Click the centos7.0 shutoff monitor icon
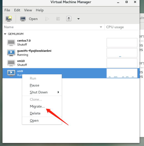Image resolution: width=144 pixels, height=146 pixels. (x=11, y=43)
